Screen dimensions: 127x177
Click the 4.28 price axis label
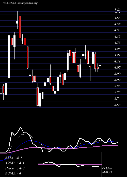pos(117,49)
